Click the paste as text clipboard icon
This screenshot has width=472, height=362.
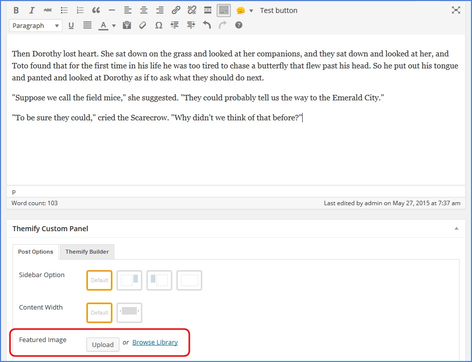[x=127, y=25]
